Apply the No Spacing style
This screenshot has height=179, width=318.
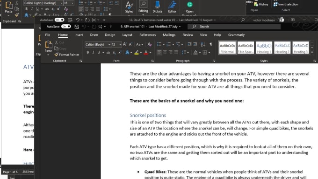click(246, 48)
